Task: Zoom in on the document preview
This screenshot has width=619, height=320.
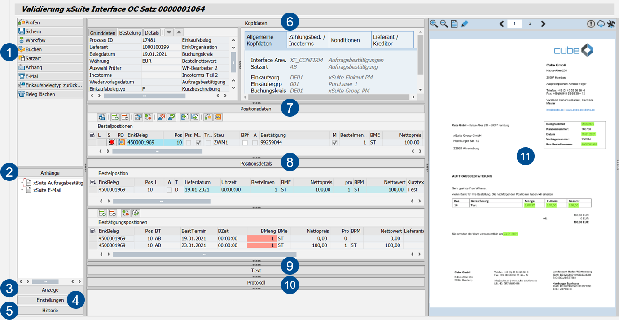Action: tap(434, 24)
